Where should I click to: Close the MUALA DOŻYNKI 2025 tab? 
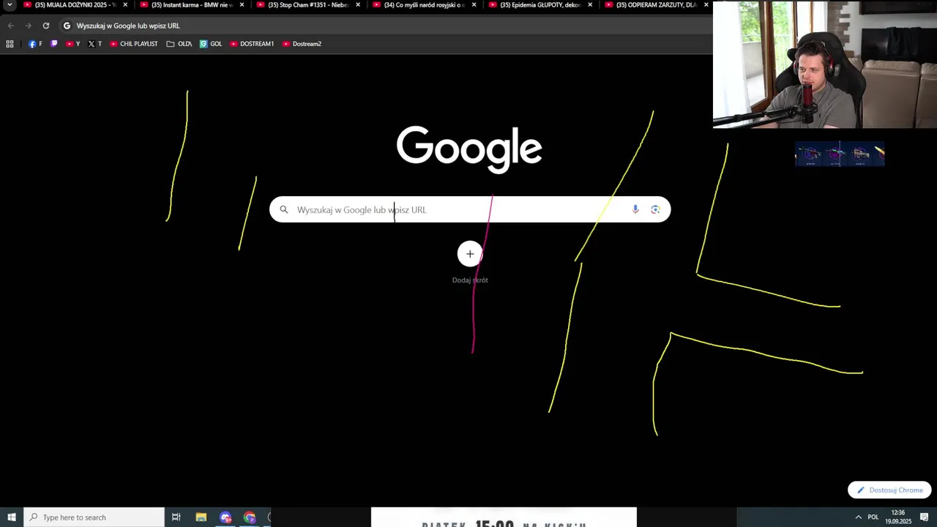pos(125,5)
